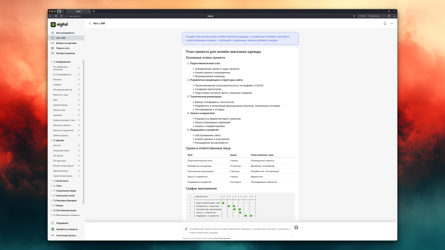Favorite В стиле референса with star
Screen dimensions: 445x250
[x=79, y=74]
